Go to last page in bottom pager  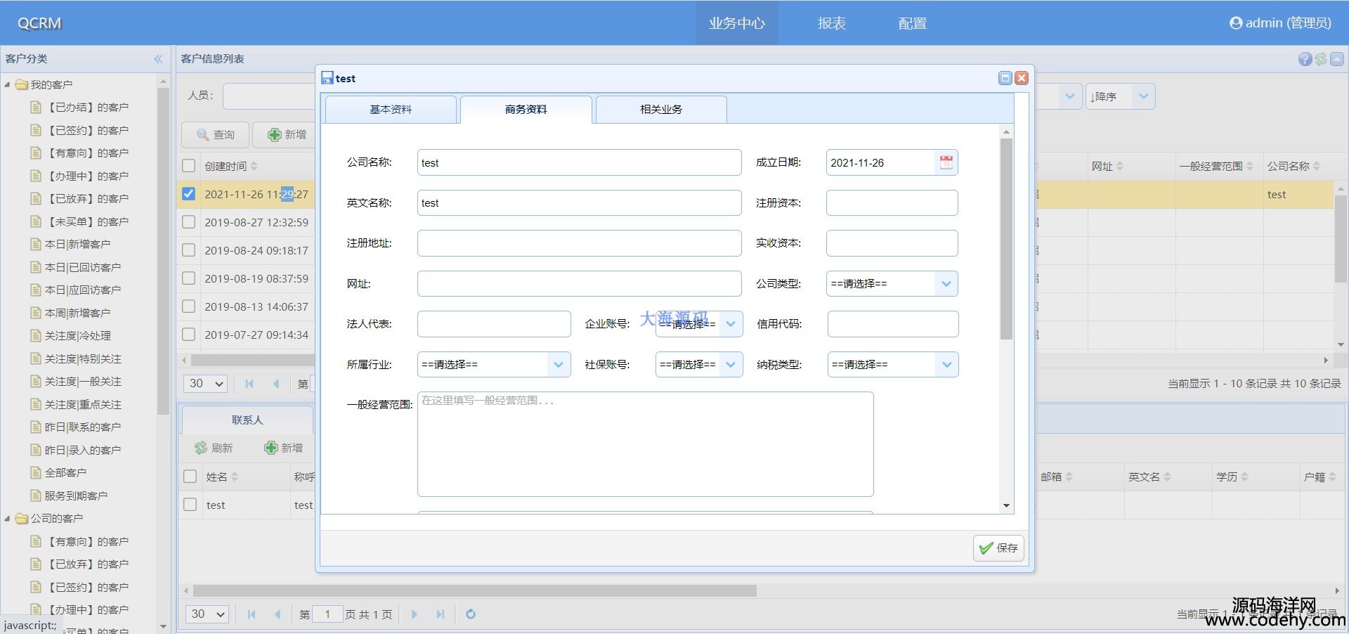(x=441, y=614)
